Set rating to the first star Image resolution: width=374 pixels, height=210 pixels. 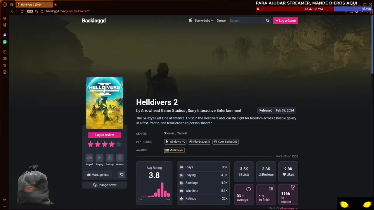point(91,144)
